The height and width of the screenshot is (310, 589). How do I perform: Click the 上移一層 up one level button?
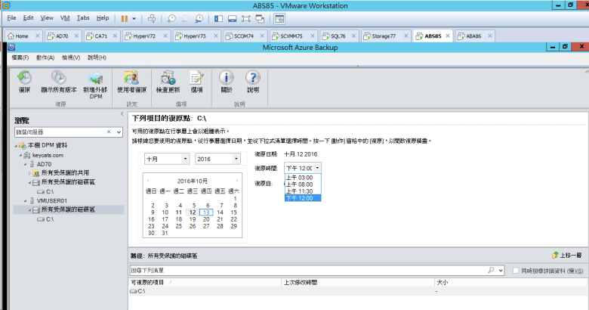(567, 256)
